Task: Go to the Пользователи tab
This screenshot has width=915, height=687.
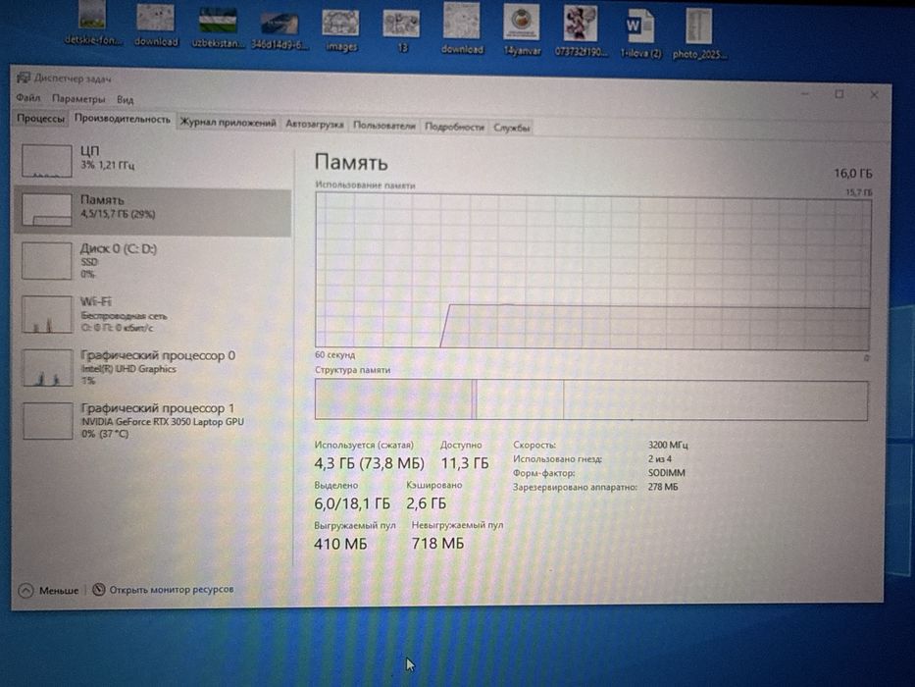Action: coord(384,126)
